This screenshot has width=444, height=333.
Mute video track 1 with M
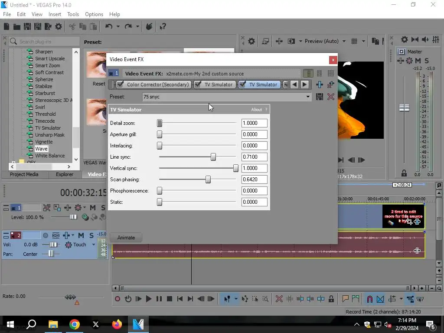click(x=93, y=208)
